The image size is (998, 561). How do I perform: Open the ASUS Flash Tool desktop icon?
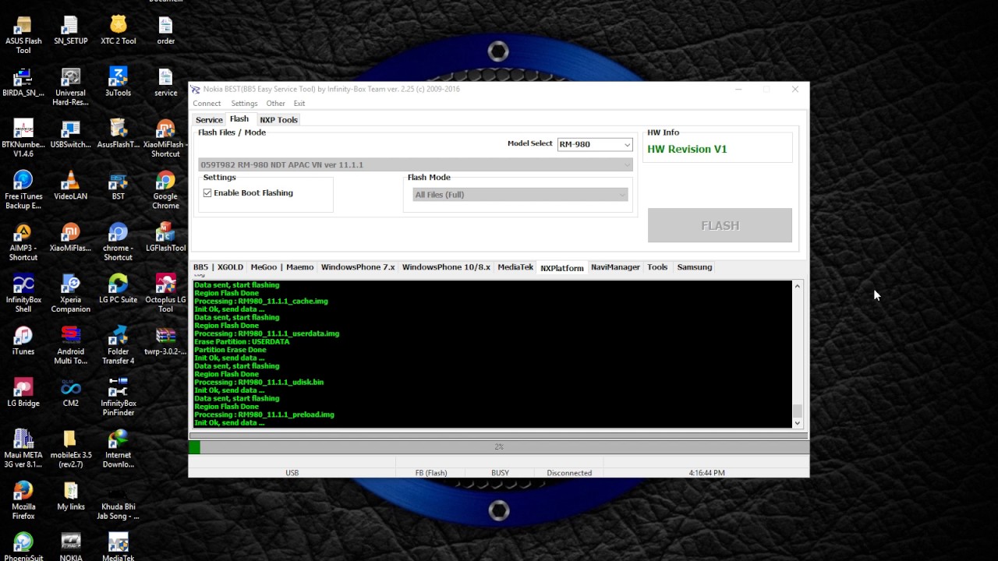(23, 35)
